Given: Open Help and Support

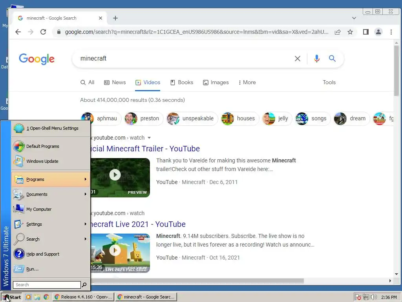Looking at the screenshot, I should pos(51,254).
